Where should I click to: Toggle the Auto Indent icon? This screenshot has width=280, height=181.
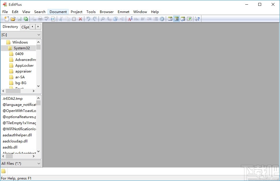tap(149, 19)
